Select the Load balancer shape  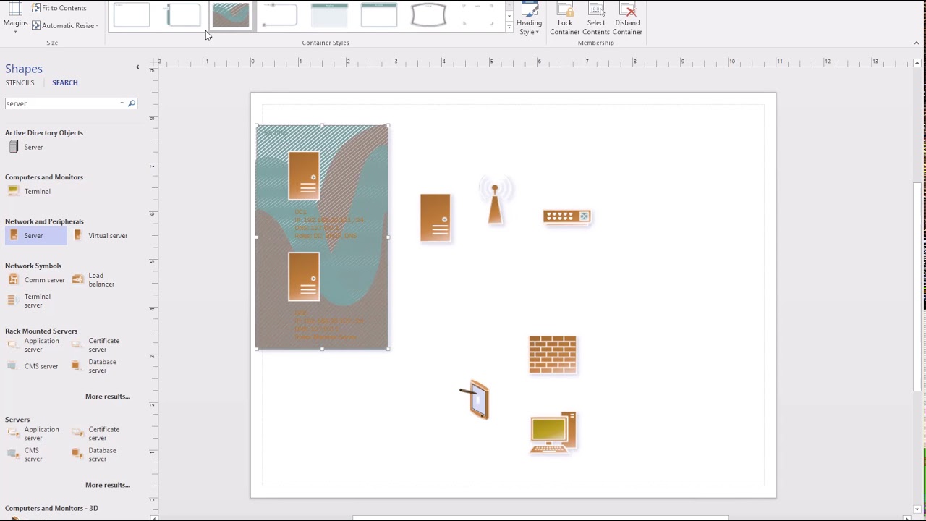click(x=93, y=280)
